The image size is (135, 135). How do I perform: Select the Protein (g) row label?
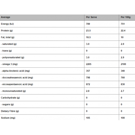[7, 31]
